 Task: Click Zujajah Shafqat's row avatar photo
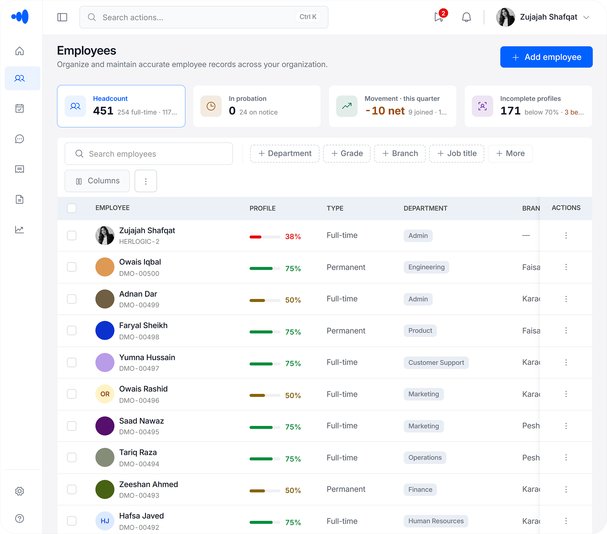pos(105,235)
